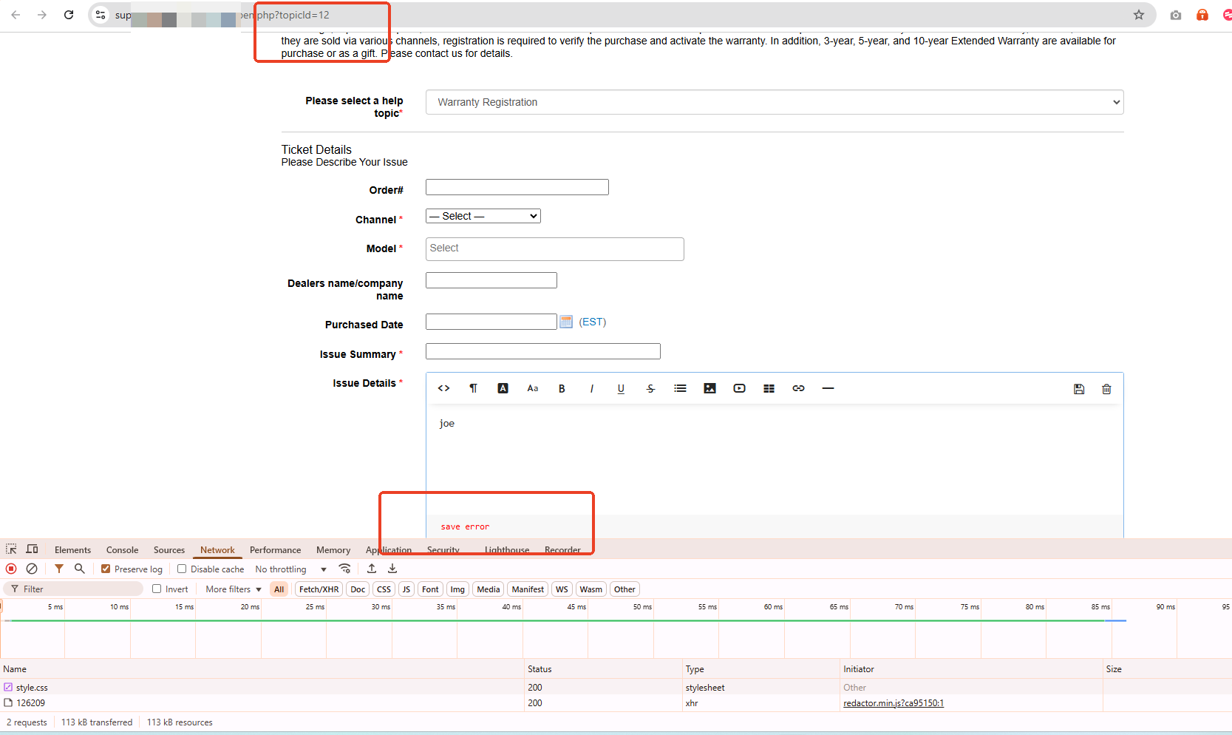1232x735 pixels.
Task: Expand the Channel select dropdown
Action: [x=483, y=216]
